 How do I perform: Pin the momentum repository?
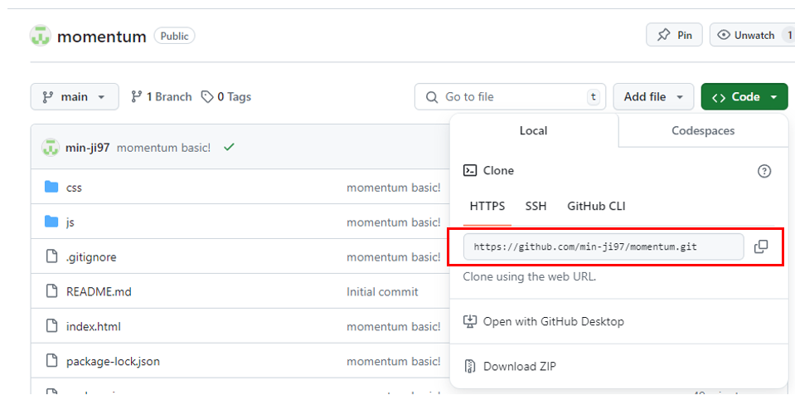tap(674, 35)
